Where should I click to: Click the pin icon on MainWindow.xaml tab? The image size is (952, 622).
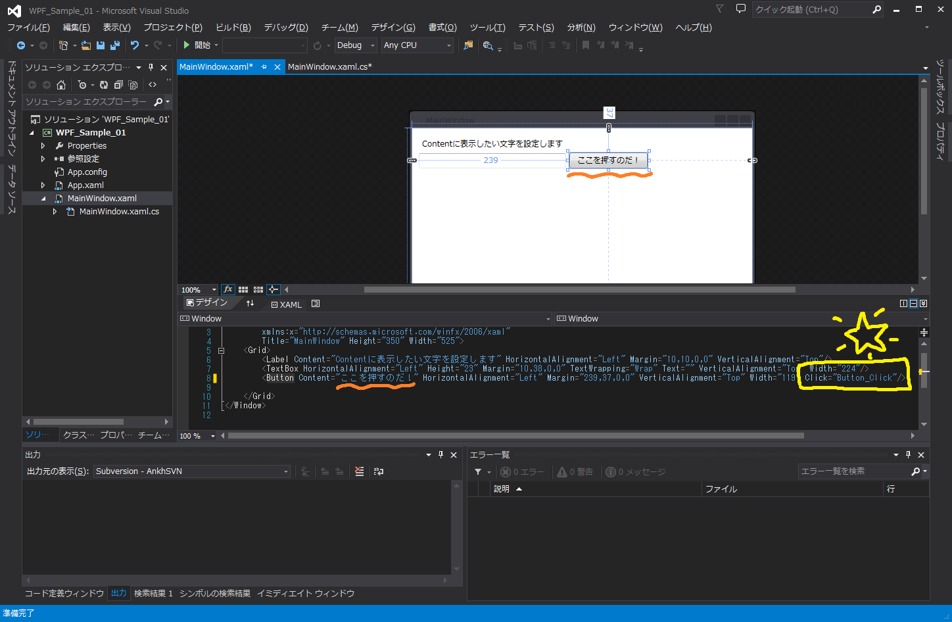[264, 67]
